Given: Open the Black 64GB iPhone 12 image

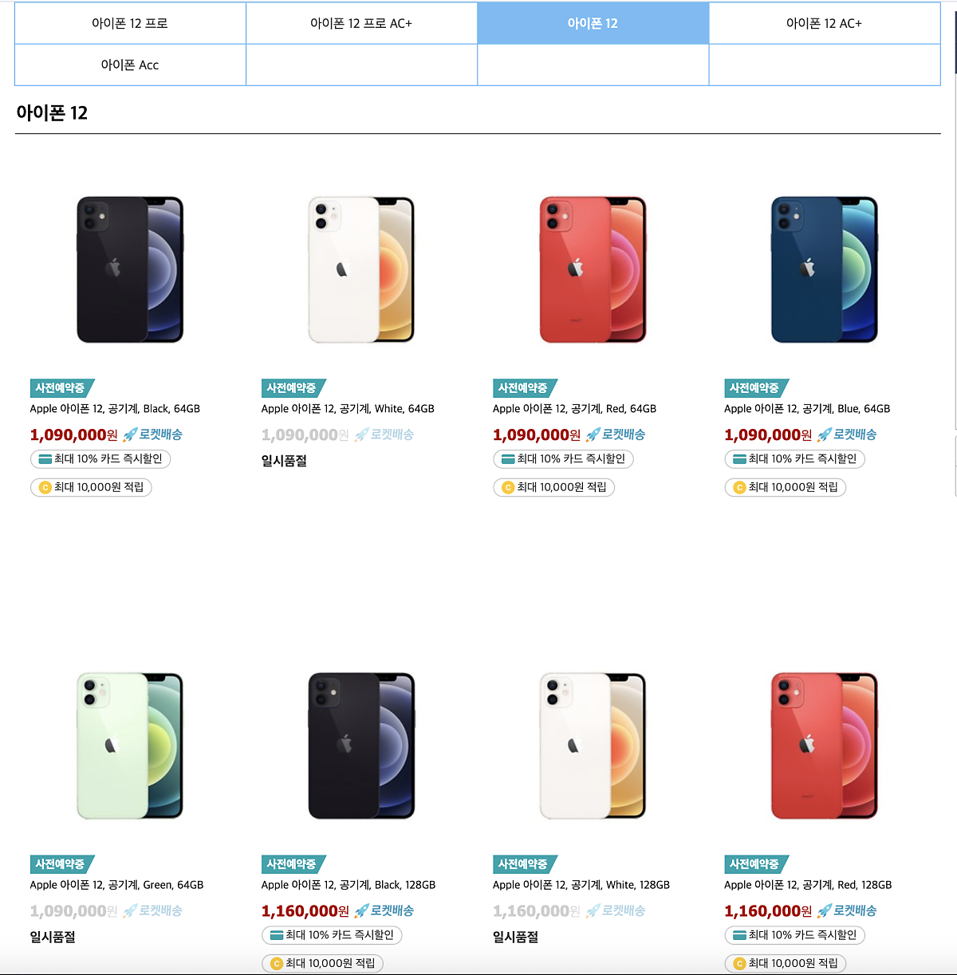Looking at the screenshot, I should pyautogui.click(x=130, y=269).
